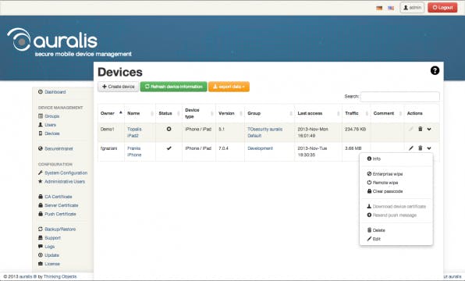Click the Create device button

pyautogui.click(x=118, y=87)
